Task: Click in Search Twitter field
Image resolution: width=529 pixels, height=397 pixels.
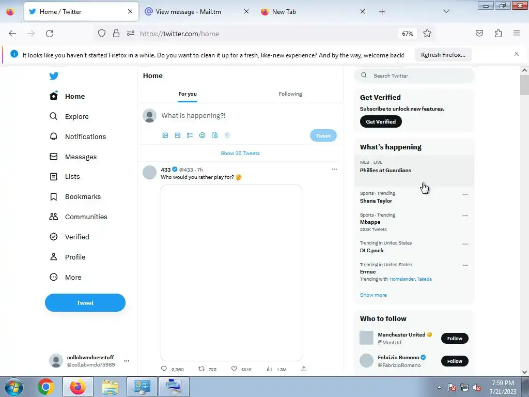Action: coord(414,75)
